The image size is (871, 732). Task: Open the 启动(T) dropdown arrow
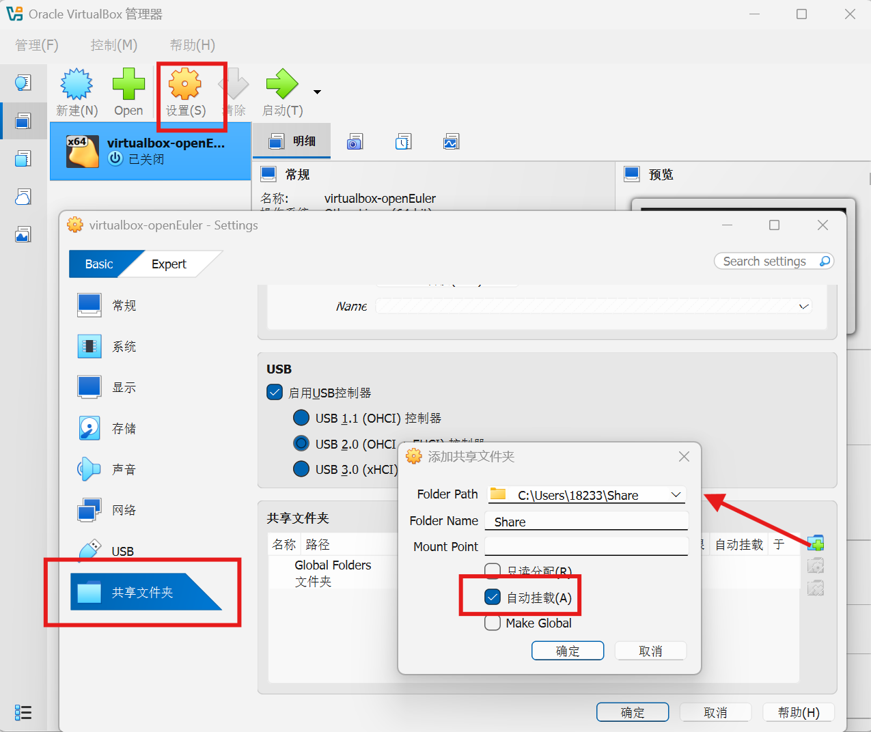pyautogui.click(x=317, y=92)
